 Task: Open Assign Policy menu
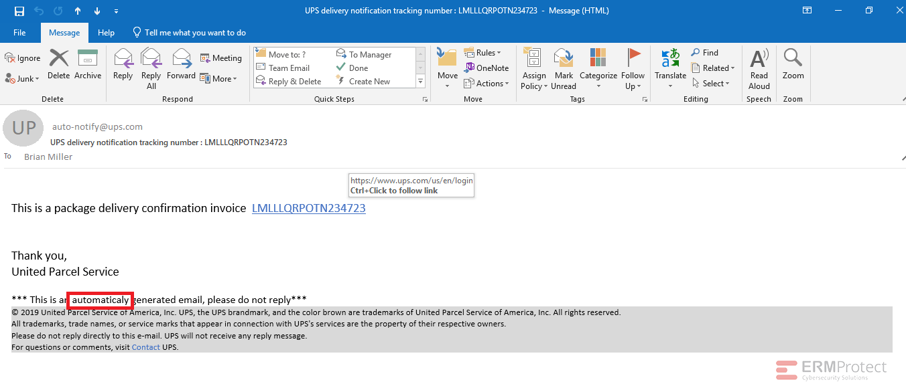(534, 68)
